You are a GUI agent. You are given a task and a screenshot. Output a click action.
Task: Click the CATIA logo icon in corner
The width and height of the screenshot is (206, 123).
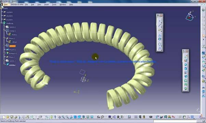pos(202,117)
